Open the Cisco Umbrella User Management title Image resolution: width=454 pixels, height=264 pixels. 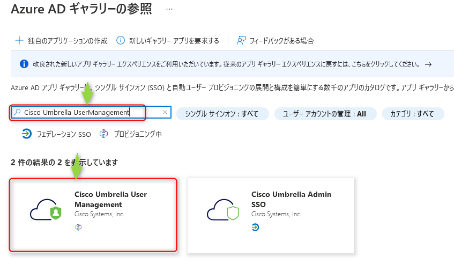tap(110, 200)
